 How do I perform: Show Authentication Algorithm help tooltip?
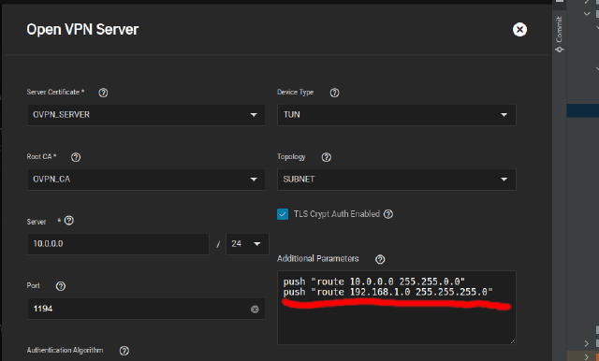coord(124,351)
